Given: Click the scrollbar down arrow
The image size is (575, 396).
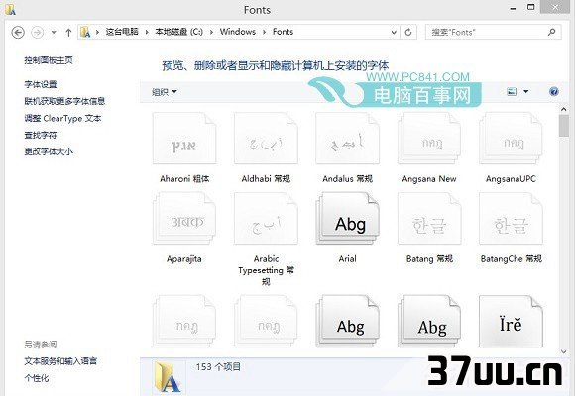Looking at the screenshot, I should 564,351.
